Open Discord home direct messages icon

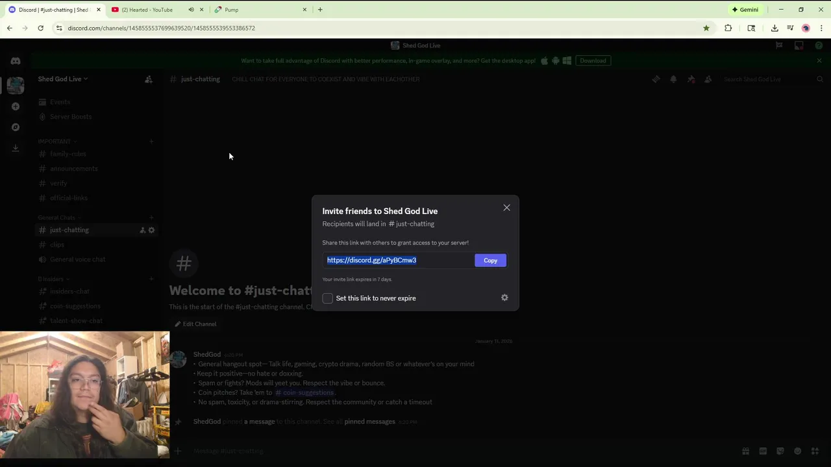point(16,61)
